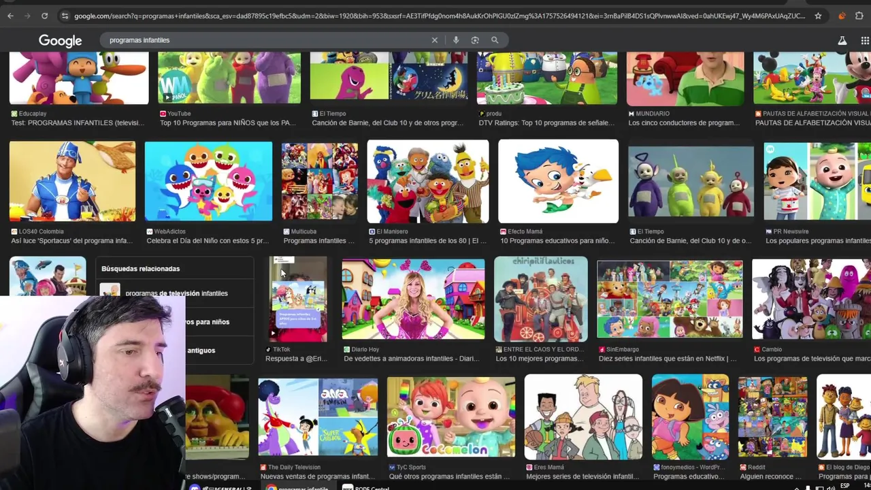The width and height of the screenshot is (871, 490).
Task: Go back with the browser back arrow
Action: coord(10,16)
